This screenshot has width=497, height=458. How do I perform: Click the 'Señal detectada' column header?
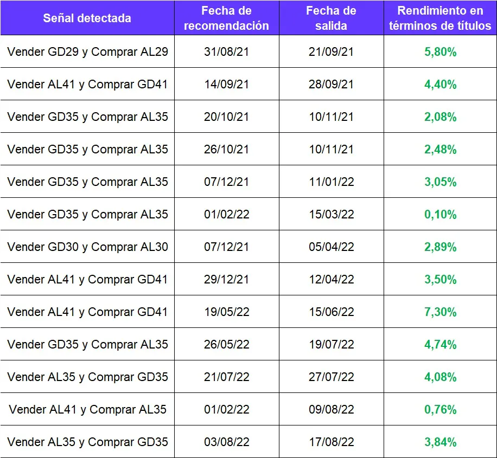click(x=87, y=18)
